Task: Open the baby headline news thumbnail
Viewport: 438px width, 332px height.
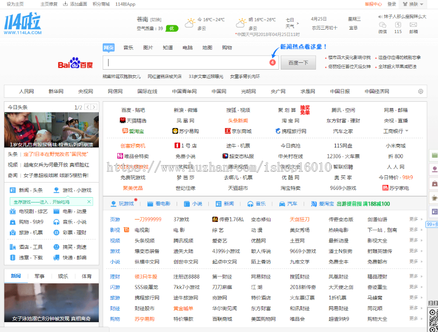Action: tap(52, 129)
